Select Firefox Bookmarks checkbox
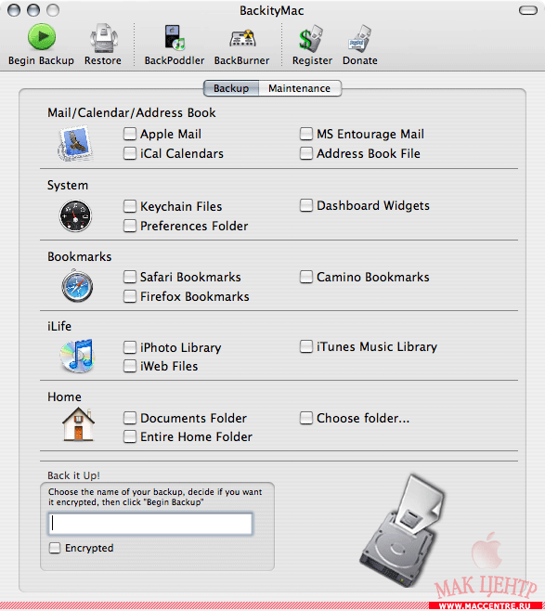The width and height of the screenshot is (545, 611). [x=130, y=296]
